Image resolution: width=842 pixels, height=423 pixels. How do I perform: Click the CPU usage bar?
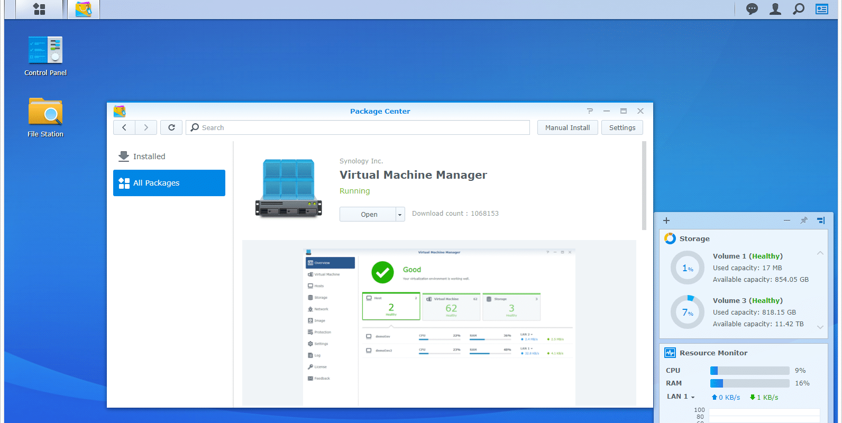click(749, 371)
